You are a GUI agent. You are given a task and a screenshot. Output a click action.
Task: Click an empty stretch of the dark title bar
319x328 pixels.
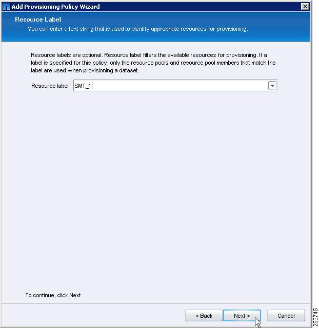click(x=198, y=7)
